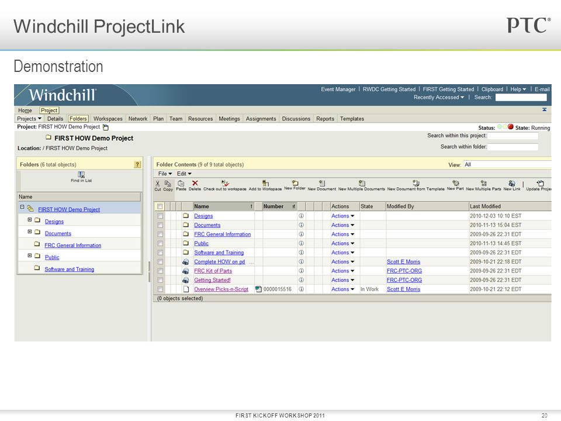Open the Projects dropdown
561x421 pixels.
29,119
